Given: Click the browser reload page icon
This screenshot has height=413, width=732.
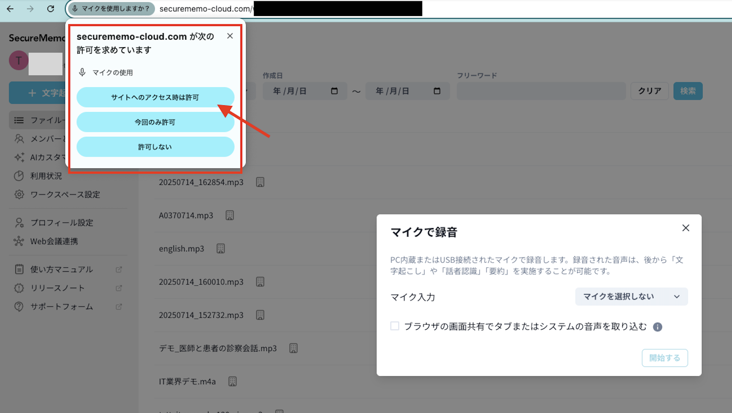Looking at the screenshot, I should coord(51,9).
